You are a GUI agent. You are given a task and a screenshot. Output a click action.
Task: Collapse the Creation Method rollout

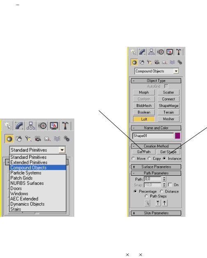click(156, 146)
